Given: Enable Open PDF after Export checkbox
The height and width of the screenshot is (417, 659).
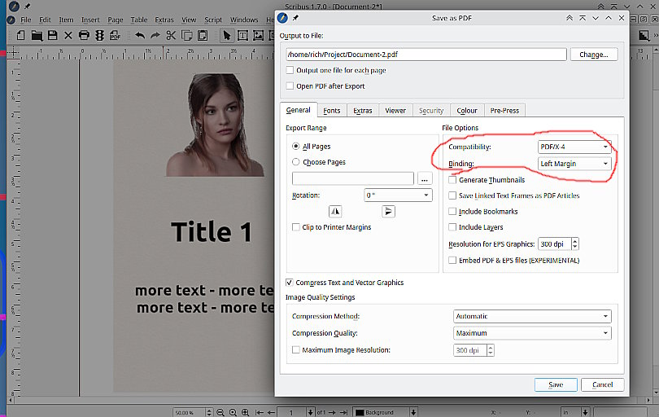Looking at the screenshot, I should click(x=290, y=86).
